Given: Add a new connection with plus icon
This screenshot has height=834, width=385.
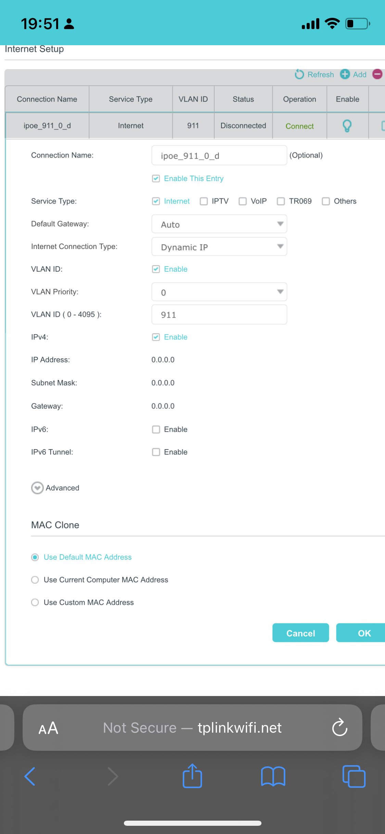Looking at the screenshot, I should (345, 74).
